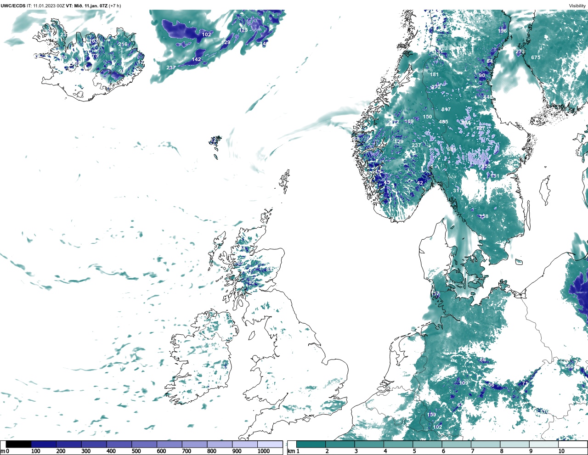This screenshot has width=588, height=455.
Task: Click the '675' value over Finland
Action: point(536,57)
